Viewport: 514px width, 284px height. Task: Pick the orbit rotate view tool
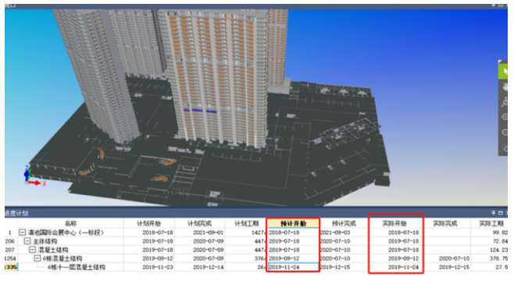coord(505,102)
